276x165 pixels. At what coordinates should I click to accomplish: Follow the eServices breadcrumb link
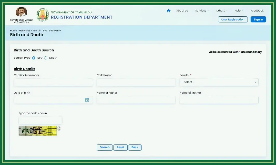coord(25,30)
